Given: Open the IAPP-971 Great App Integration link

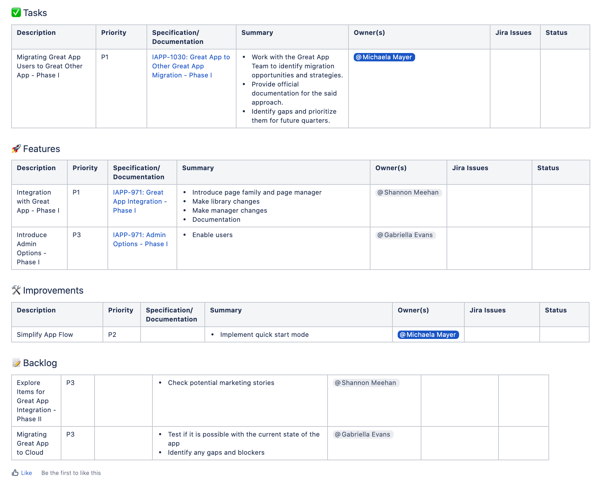Looking at the screenshot, I should (x=140, y=201).
